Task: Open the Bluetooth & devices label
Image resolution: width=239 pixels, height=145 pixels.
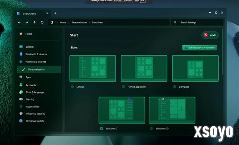Action: [x=36, y=54]
